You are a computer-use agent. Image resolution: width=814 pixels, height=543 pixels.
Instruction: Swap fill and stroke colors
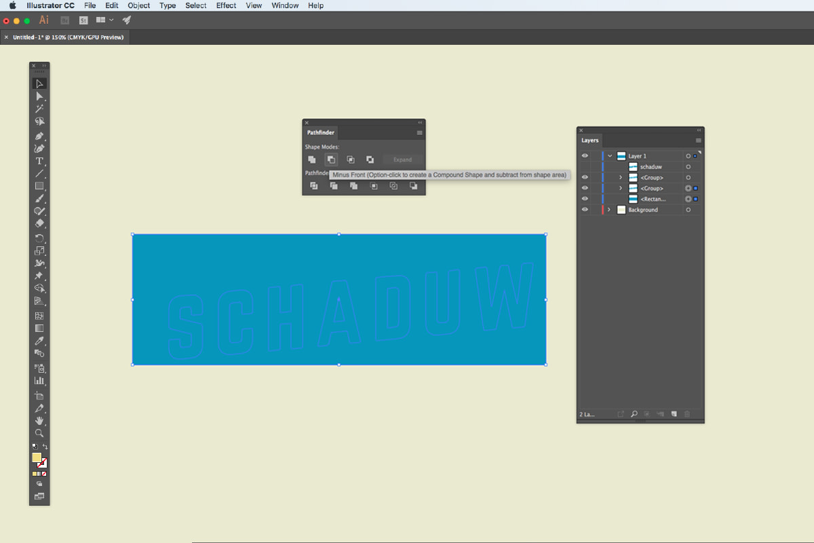click(45, 447)
